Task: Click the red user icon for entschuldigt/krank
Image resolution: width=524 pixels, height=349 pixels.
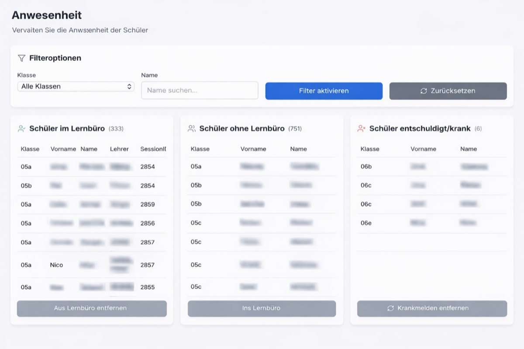Action: point(361,128)
